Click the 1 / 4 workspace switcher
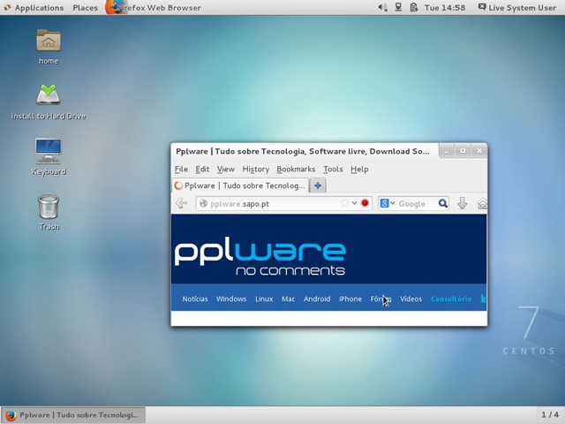565x424 pixels. 550,415
